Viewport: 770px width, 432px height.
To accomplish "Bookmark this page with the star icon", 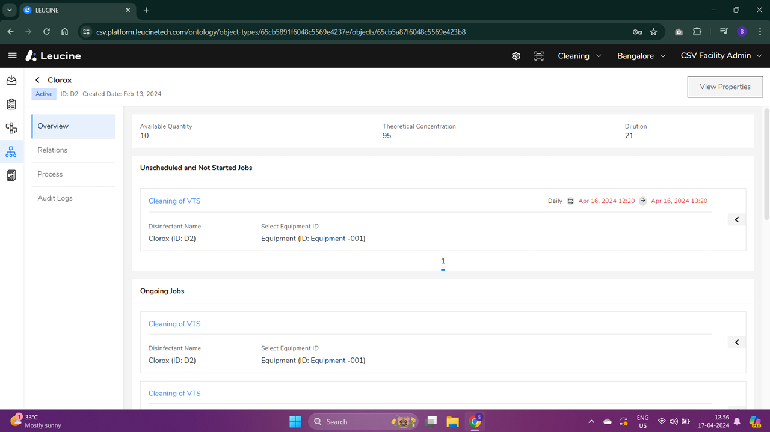I will point(654,32).
